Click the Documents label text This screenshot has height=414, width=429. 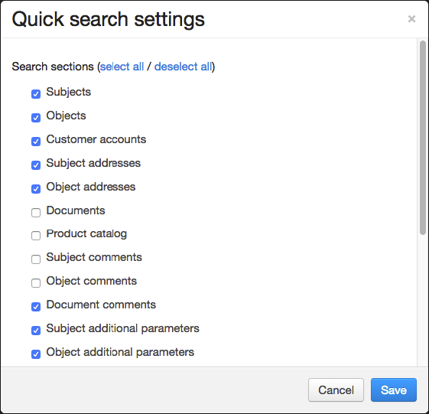pos(76,210)
